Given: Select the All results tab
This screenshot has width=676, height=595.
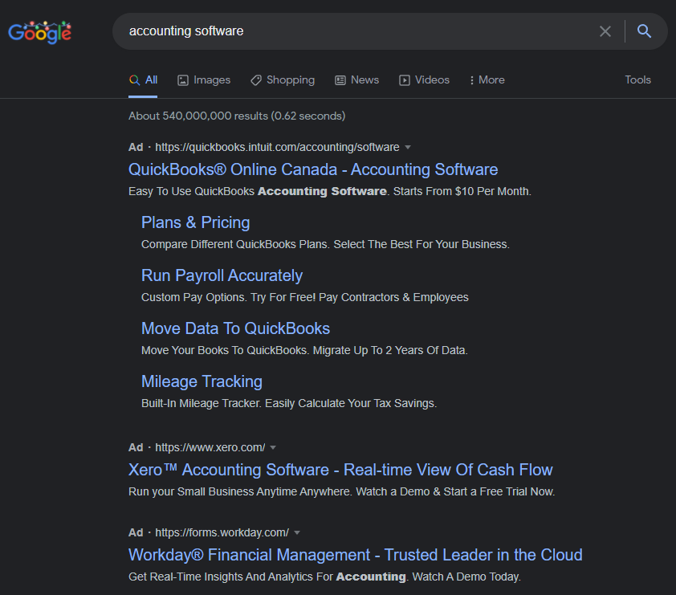Looking at the screenshot, I should pos(143,79).
